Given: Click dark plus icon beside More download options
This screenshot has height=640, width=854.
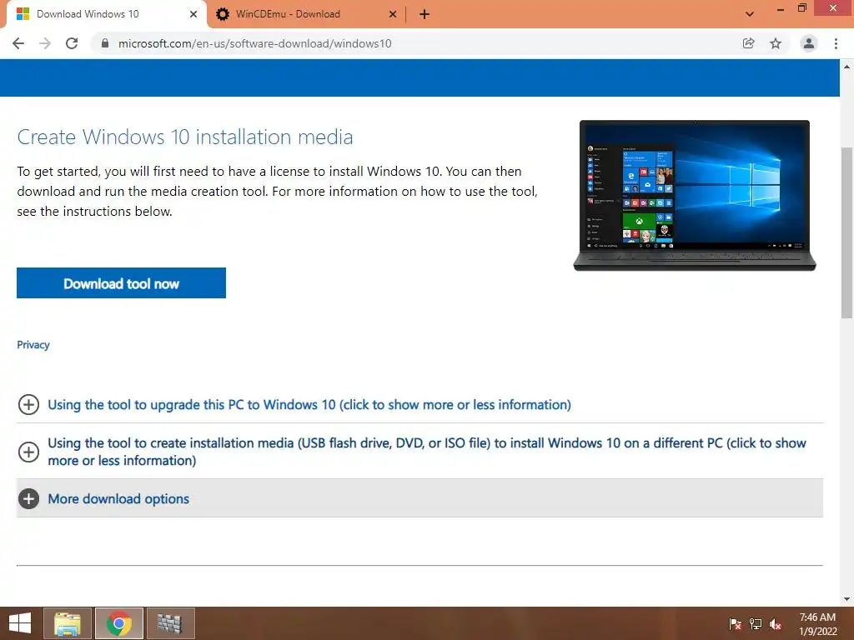Looking at the screenshot, I should click(x=28, y=499).
